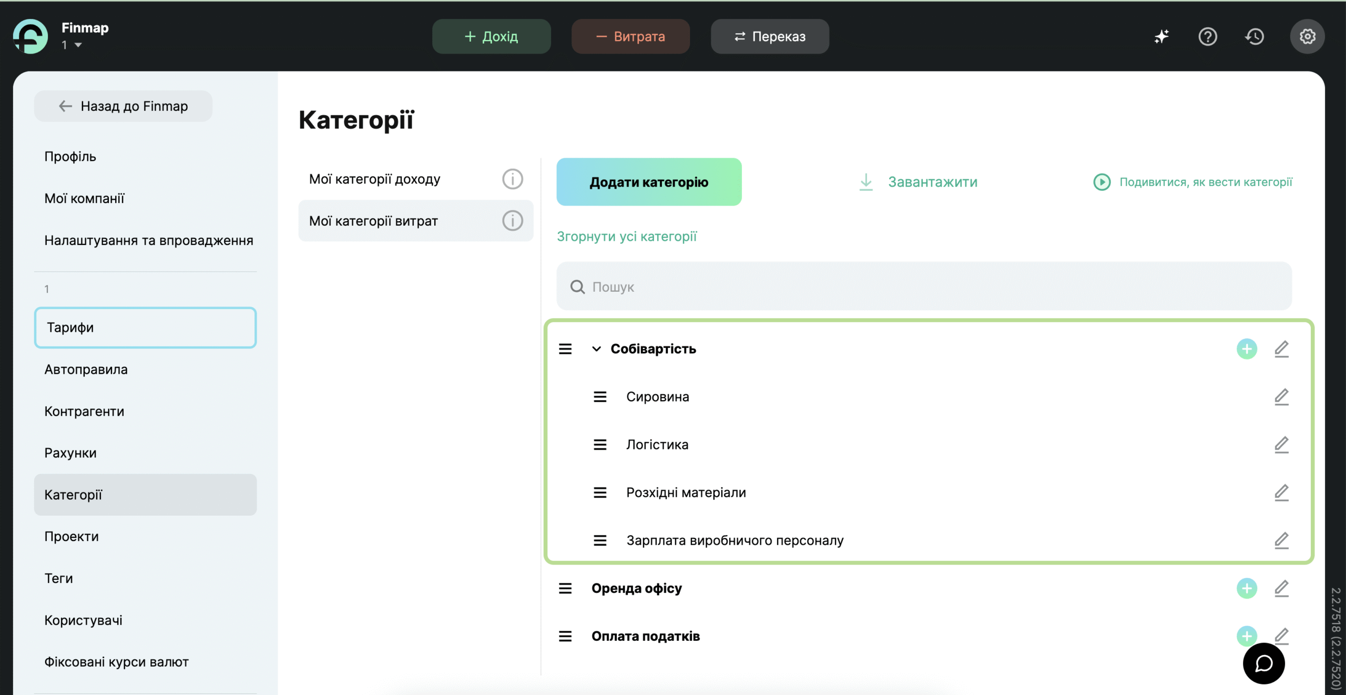
Task: Collapse the Собівартість category chevron
Action: (x=596, y=349)
